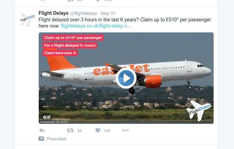
Task: Click the Promoted arrow icon
Action: [x=41, y=139]
